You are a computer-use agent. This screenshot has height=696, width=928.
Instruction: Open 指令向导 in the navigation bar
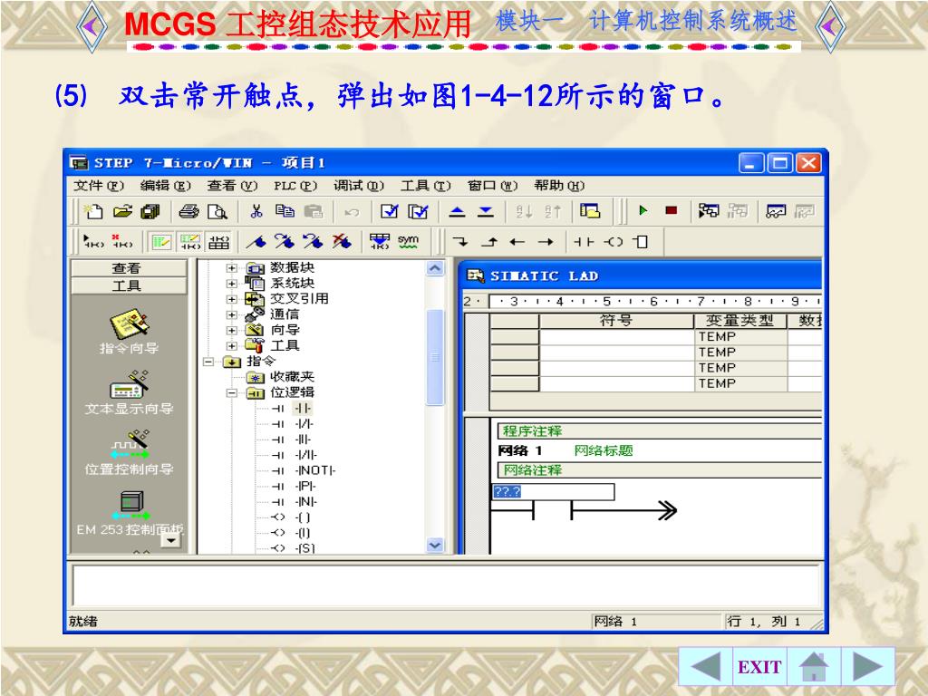coord(129,330)
